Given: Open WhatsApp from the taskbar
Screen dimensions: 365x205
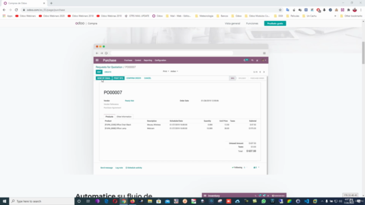Looking at the screenshot, I should [263, 201].
